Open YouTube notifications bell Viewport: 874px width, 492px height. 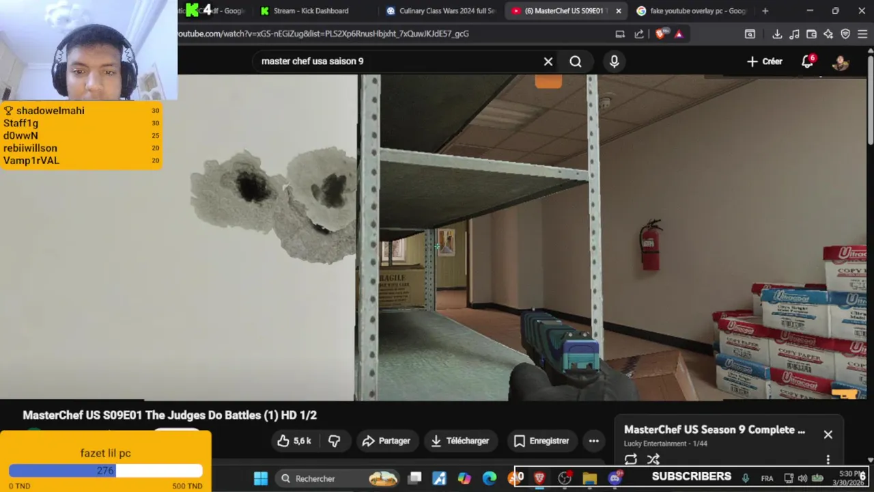point(808,61)
